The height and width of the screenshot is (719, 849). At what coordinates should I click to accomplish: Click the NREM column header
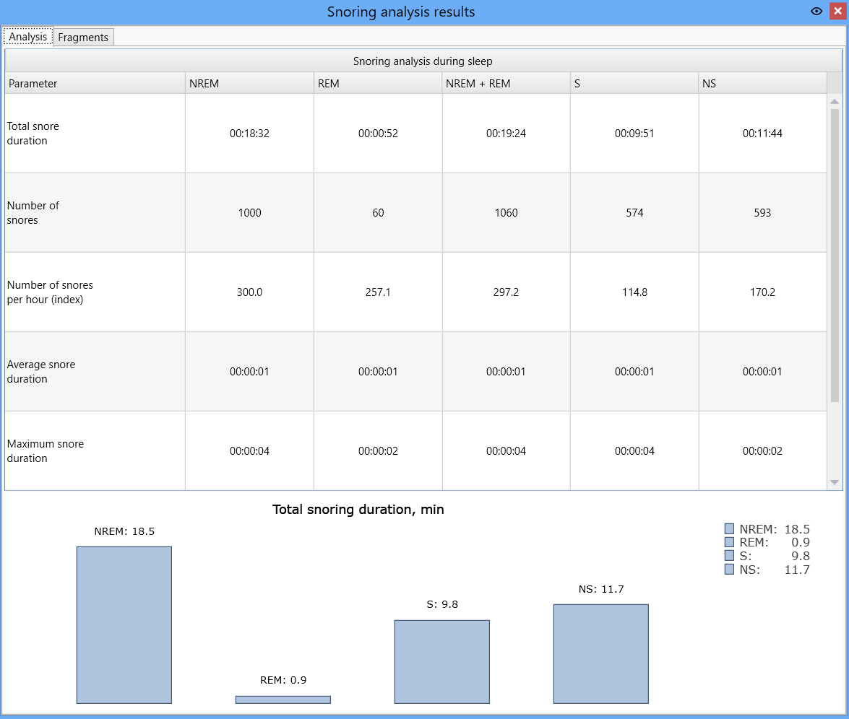click(249, 83)
